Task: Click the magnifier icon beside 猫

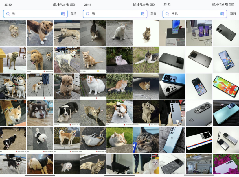Action: (x=88, y=14)
